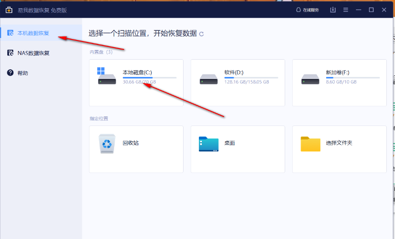Screen dimensions: 395x239
Task: Close the data recovery window
Action: point(384,10)
